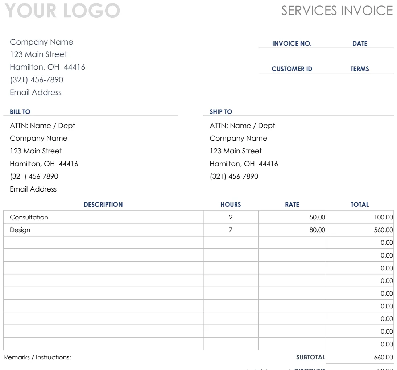Select the HOURS column header
Viewport: 397px width, 370px height.
(x=231, y=205)
